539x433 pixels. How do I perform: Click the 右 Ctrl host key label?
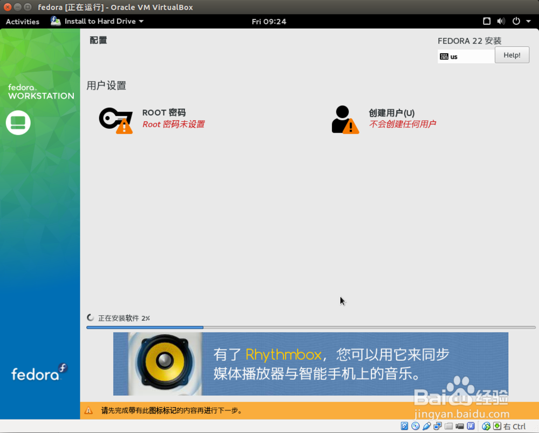coord(515,427)
